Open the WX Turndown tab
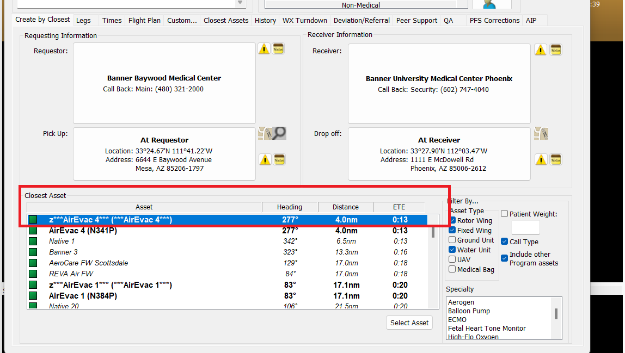625x353 pixels. pyautogui.click(x=304, y=21)
